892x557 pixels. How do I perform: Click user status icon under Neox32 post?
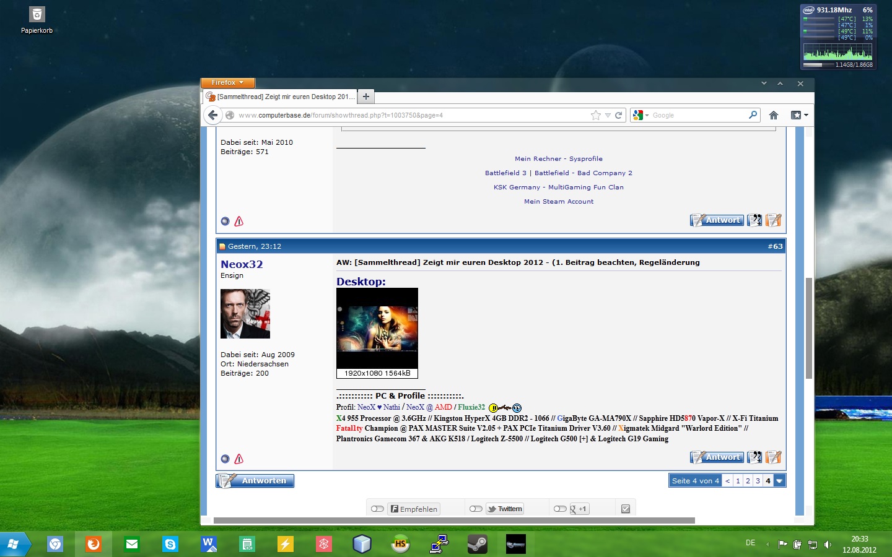(x=225, y=459)
